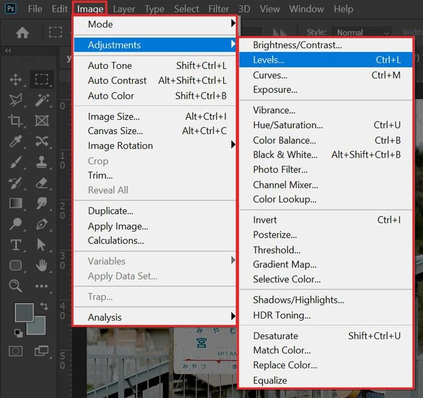Select the Clone Stamp tool

coord(42,162)
